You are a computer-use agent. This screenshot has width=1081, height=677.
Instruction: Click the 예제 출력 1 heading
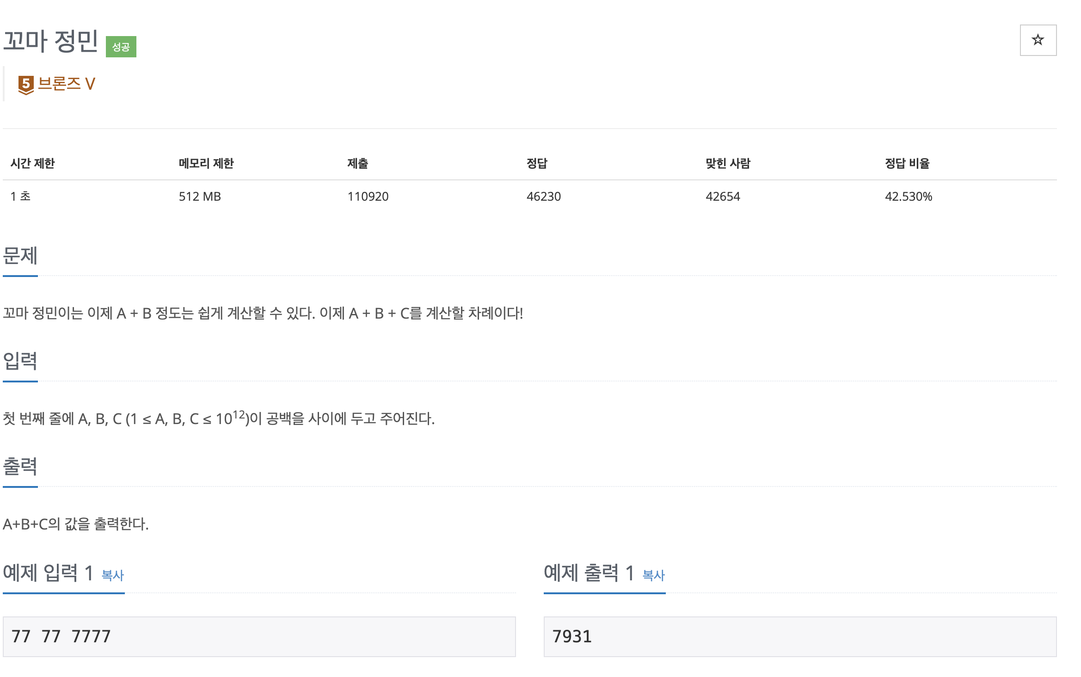pyautogui.click(x=589, y=573)
